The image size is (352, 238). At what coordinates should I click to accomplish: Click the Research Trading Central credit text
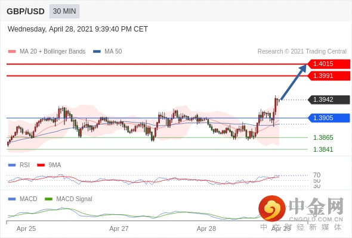click(302, 52)
